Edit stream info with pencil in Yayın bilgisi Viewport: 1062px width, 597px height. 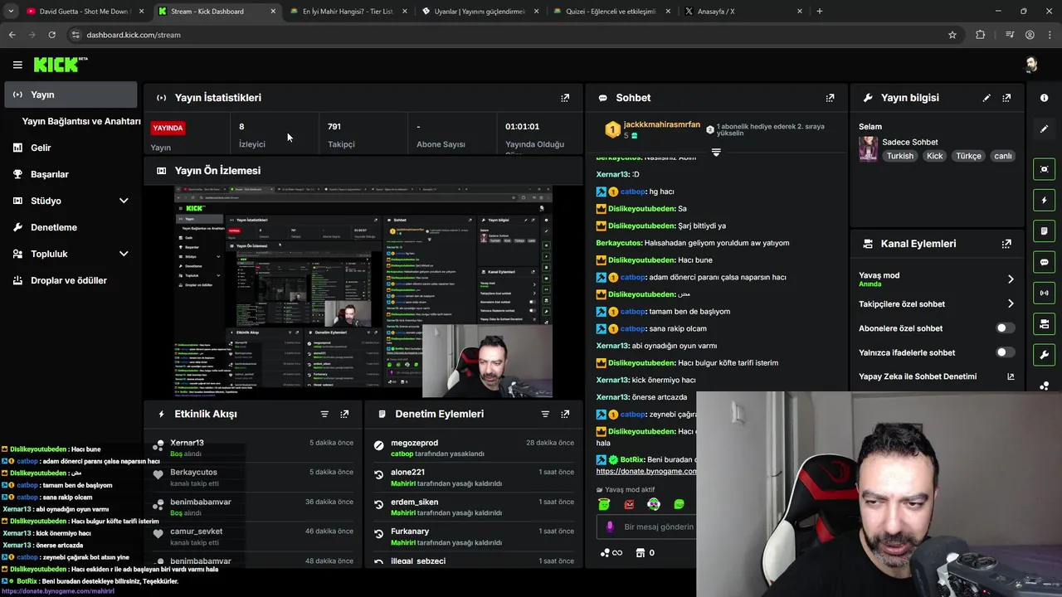986,98
